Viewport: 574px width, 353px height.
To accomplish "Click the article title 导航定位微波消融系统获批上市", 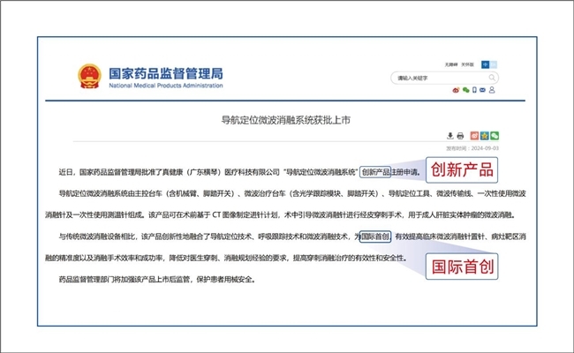I will (x=285, y=120).
